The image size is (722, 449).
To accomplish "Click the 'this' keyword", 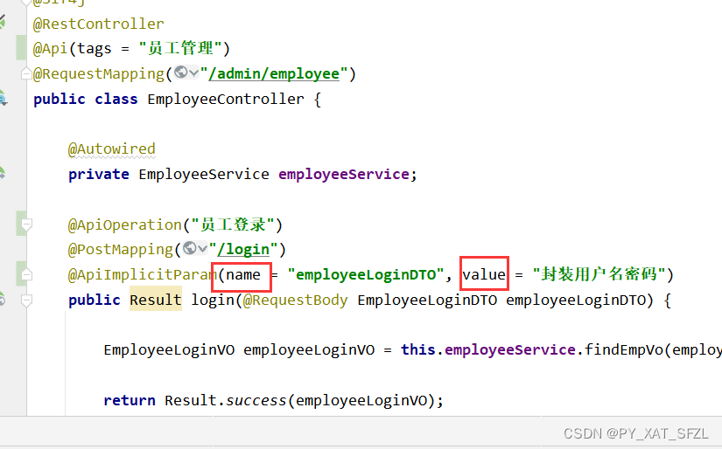I will [x=418, y=349].
